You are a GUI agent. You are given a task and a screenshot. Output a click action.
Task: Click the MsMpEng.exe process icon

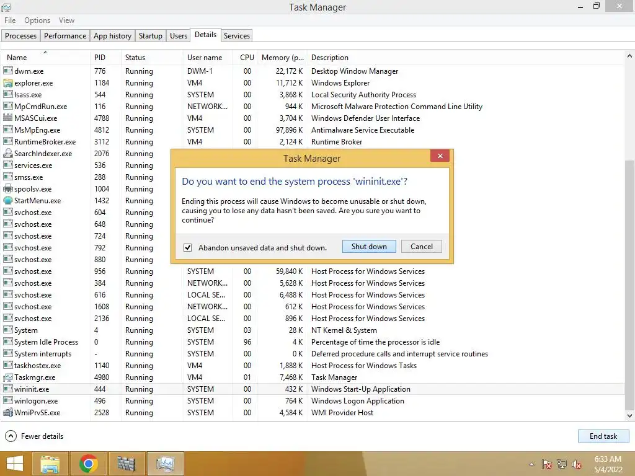[7, 130]
